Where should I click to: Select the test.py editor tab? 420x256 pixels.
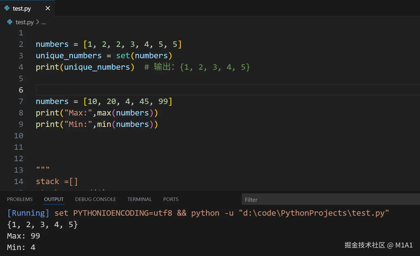point(27,8)
